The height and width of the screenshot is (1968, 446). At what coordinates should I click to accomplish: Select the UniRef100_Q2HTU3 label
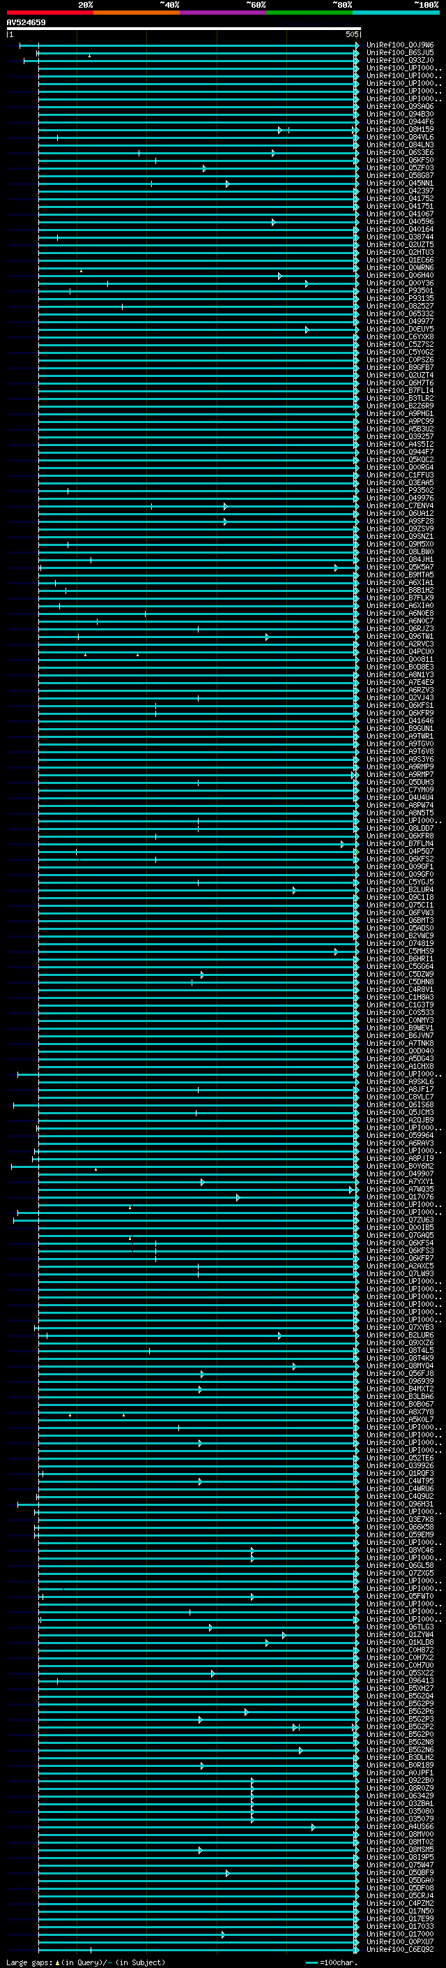400,252
